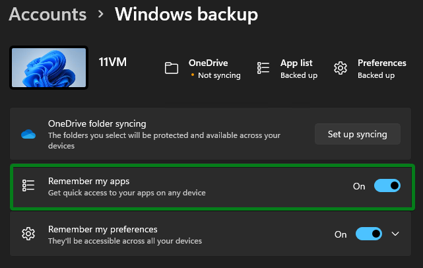Click the Remember my preferences gear icon

tap(28, 234)
